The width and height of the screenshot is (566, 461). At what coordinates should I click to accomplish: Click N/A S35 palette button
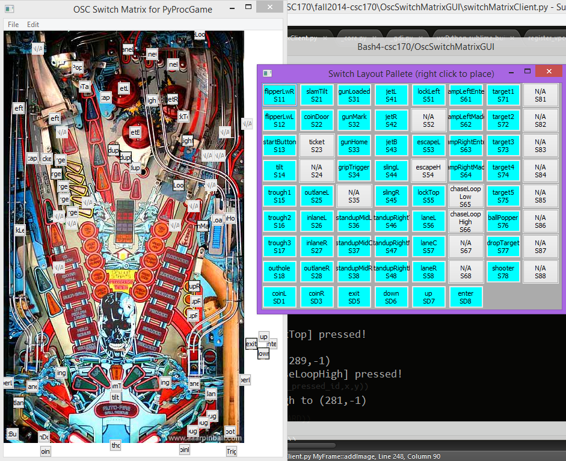pos(354,196)
